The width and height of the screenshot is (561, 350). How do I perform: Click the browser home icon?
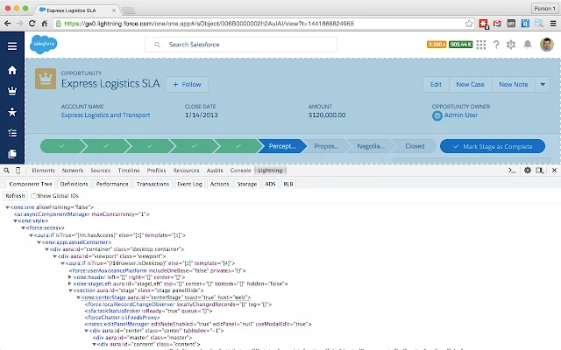click(45, 24)
